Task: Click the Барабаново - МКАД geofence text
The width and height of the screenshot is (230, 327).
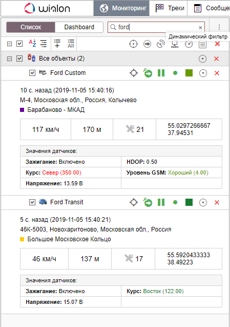Action: click(56, 110)
